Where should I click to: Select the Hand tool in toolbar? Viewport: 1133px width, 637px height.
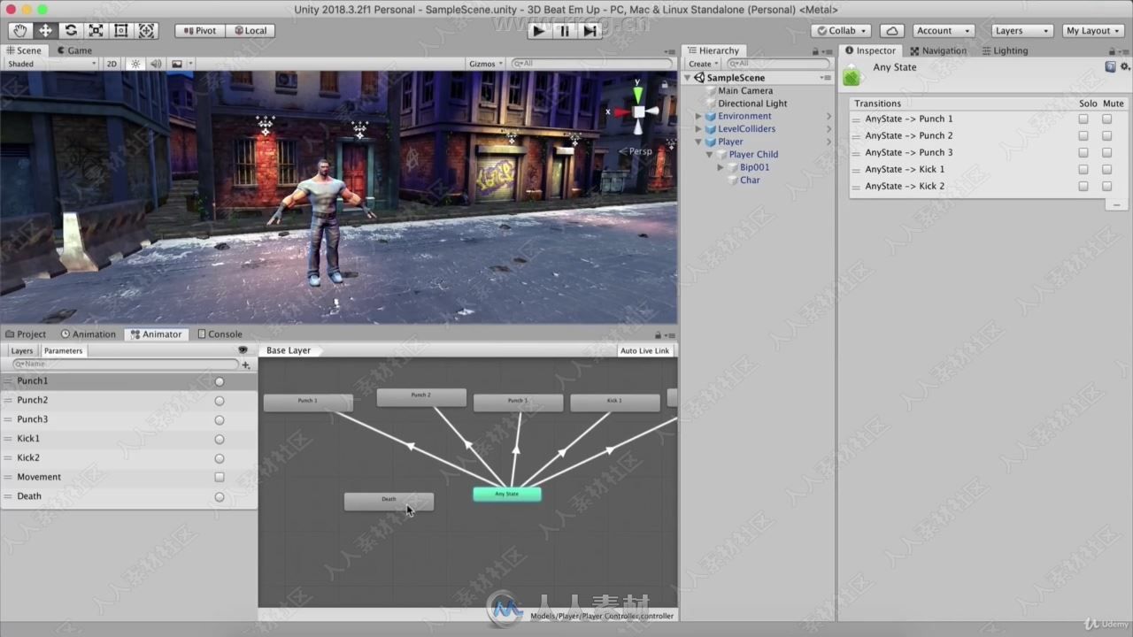click(19, 30)
